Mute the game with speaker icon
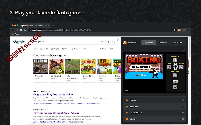This screenshot has height=125, width=201. point(126,90)
